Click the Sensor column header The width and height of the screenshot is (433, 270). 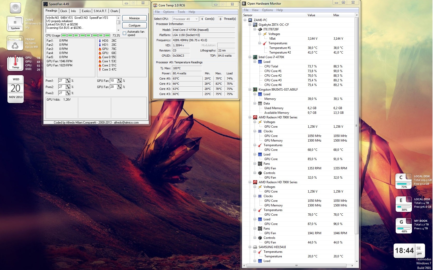[274, 15]
